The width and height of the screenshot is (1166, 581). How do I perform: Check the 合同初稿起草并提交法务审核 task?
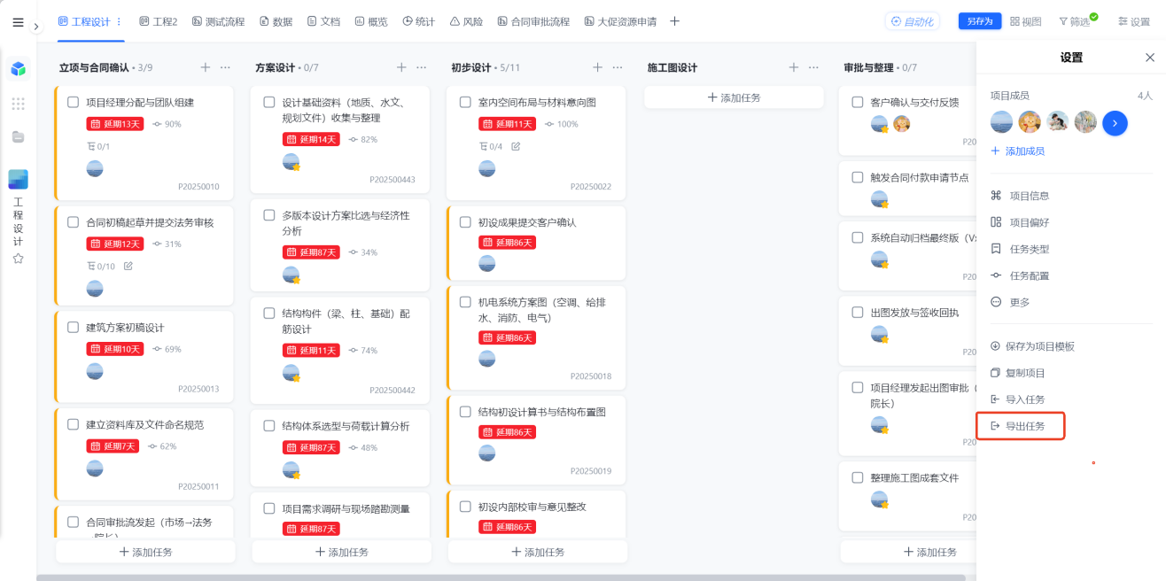[74, 222]
